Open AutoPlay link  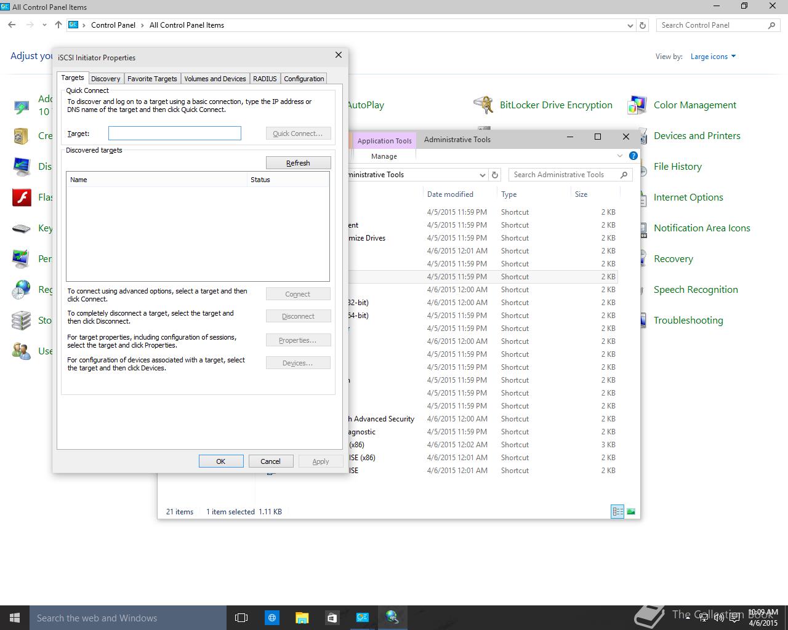(366, 105)
